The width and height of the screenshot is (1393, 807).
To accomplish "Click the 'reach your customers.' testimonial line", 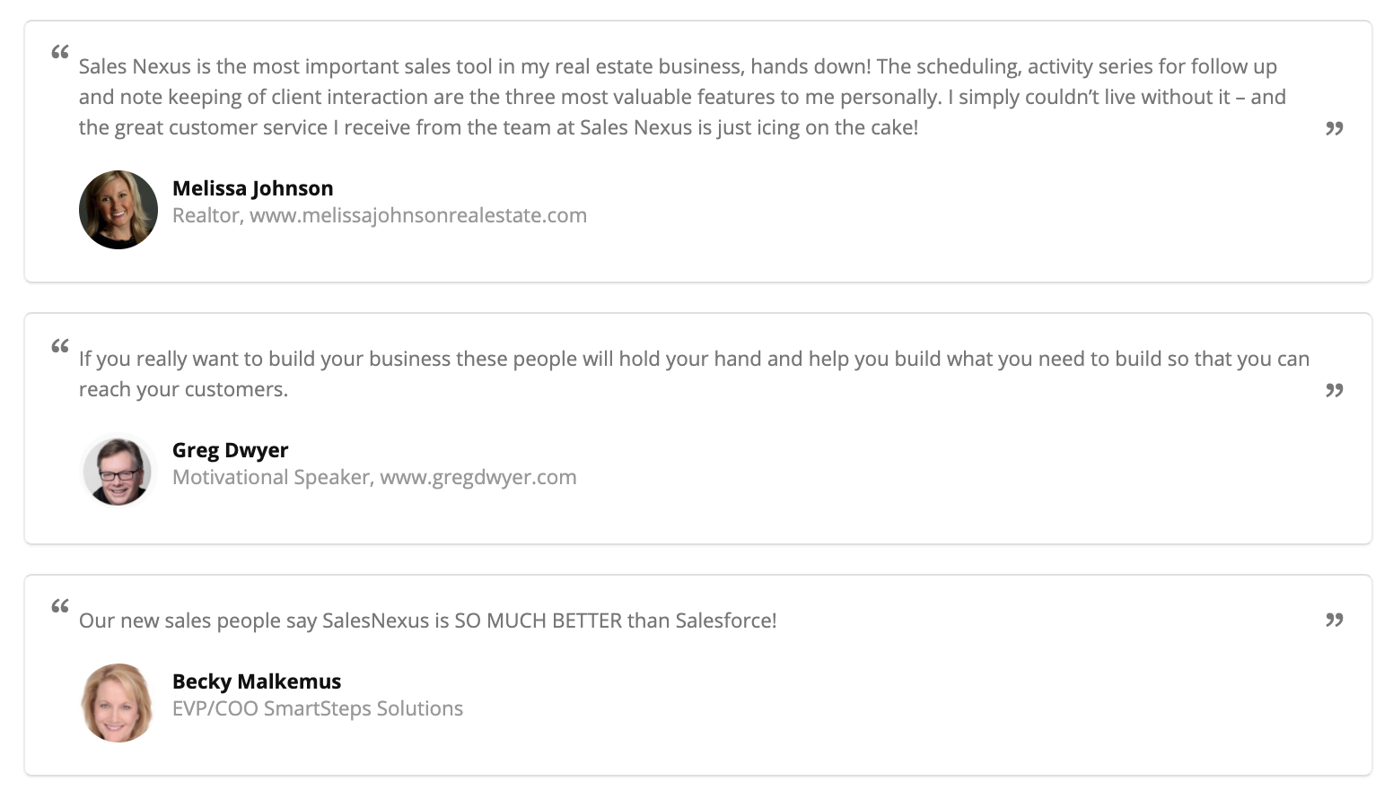I will pyautogui.click(x=183, y=389).
